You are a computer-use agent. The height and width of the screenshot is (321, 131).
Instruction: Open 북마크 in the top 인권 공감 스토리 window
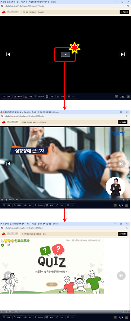[x=18, y=96]
